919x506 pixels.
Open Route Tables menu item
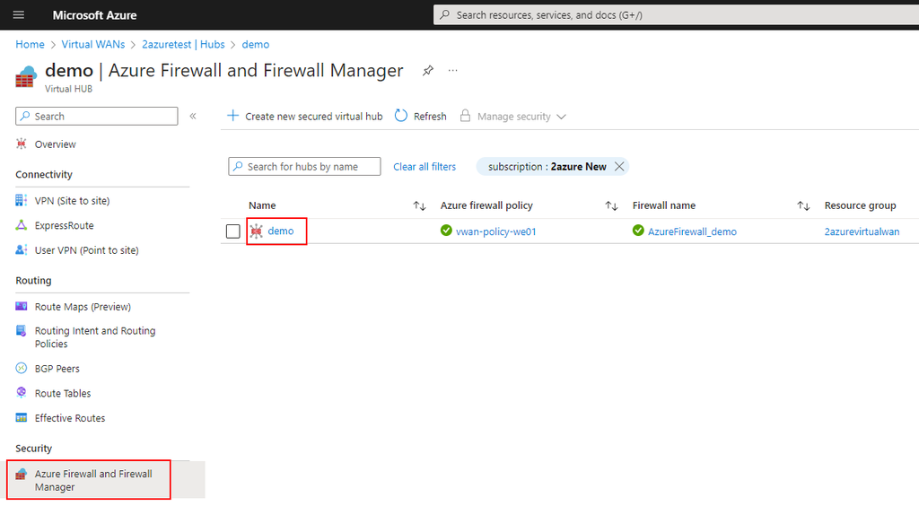click(63, 394)
